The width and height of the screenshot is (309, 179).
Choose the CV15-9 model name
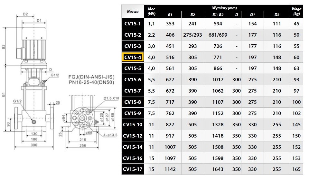coord(133,113)
